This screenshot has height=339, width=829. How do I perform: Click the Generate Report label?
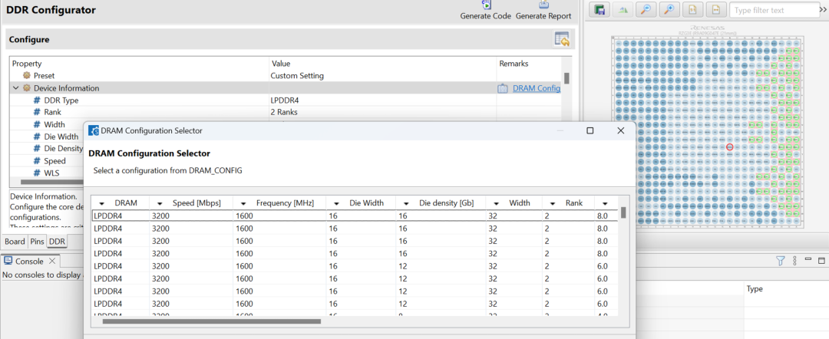543,16
